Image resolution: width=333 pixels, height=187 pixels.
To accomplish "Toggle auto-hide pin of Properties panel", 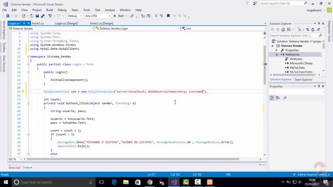I will (x=319, y=86).
